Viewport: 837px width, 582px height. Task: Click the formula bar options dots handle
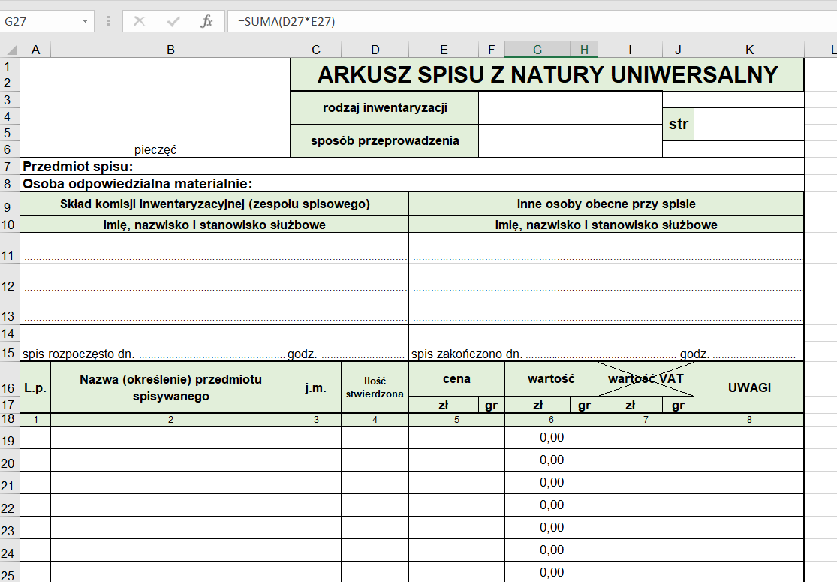[108, 21]
